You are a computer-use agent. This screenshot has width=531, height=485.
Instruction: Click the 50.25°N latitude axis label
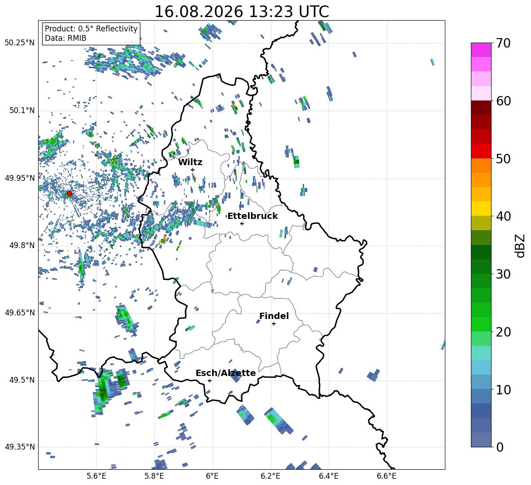[x=20, y=43]
